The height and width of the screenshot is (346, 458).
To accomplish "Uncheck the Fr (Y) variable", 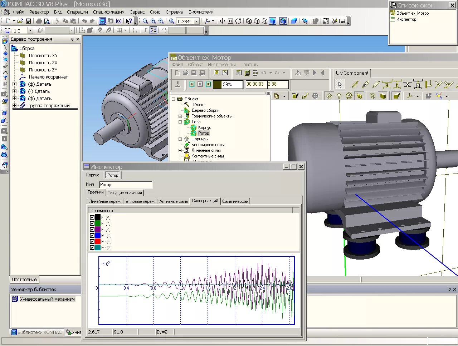I will (x=92, y=223).
